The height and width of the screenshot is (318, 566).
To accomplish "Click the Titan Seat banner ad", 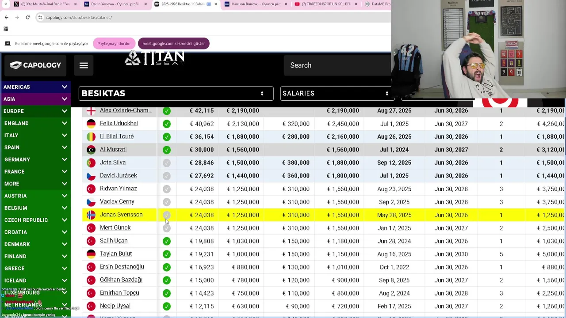I will pos(155,58).
